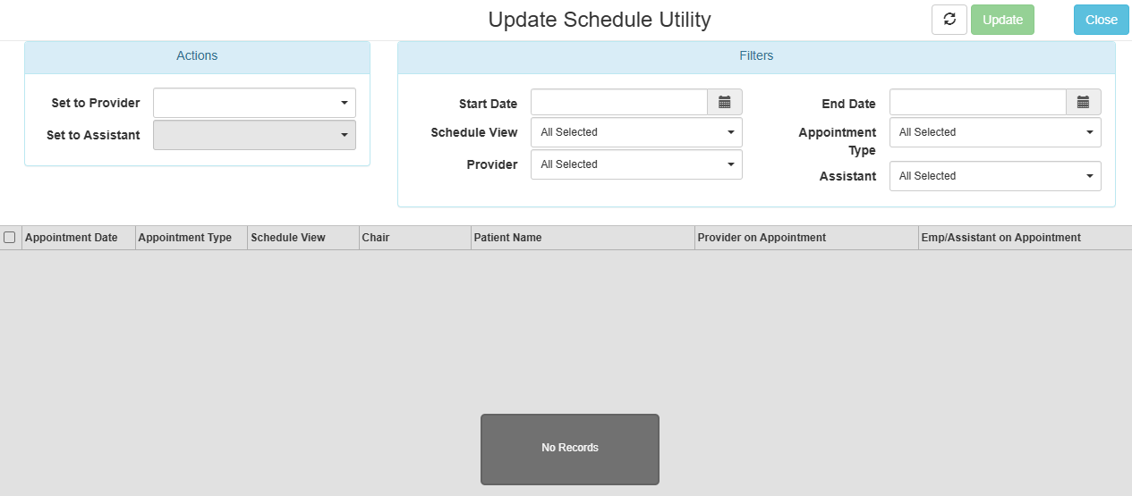Open the End Date calendar picker
Viewport: 1132px width, 496px height.
1084,103
